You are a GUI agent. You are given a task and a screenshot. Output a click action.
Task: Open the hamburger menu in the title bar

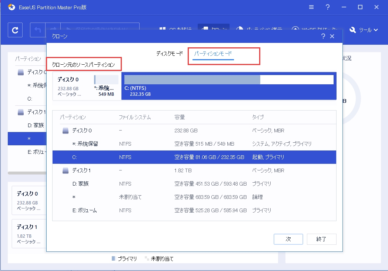311,7
